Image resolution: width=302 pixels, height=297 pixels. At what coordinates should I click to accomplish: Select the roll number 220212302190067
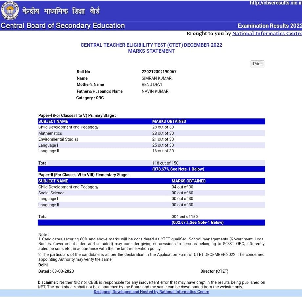[159, 72]
